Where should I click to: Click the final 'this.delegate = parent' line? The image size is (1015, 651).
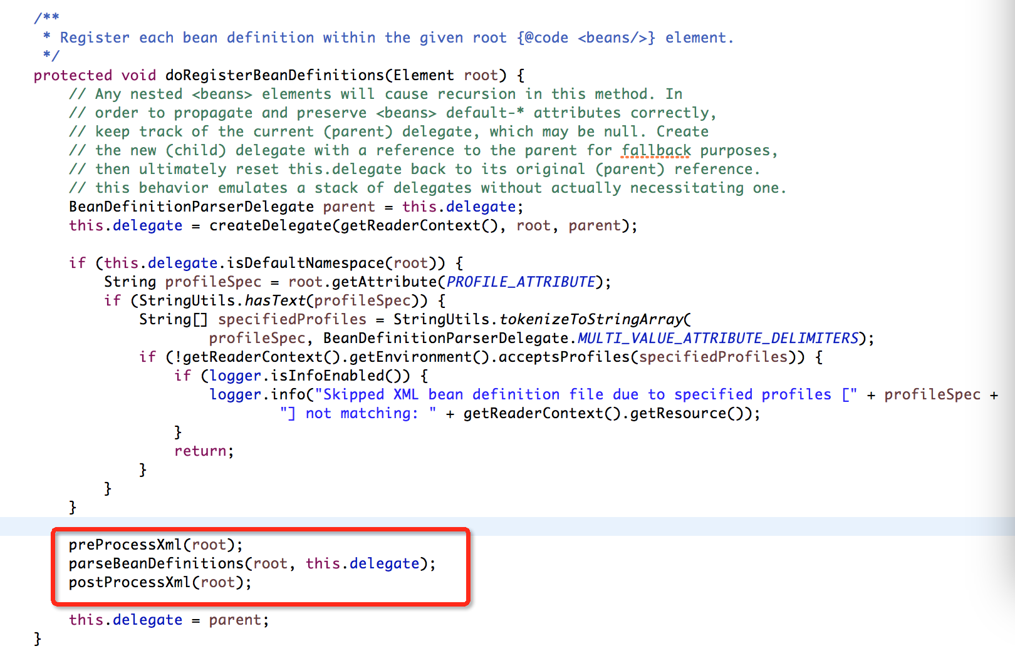point(169,620)
